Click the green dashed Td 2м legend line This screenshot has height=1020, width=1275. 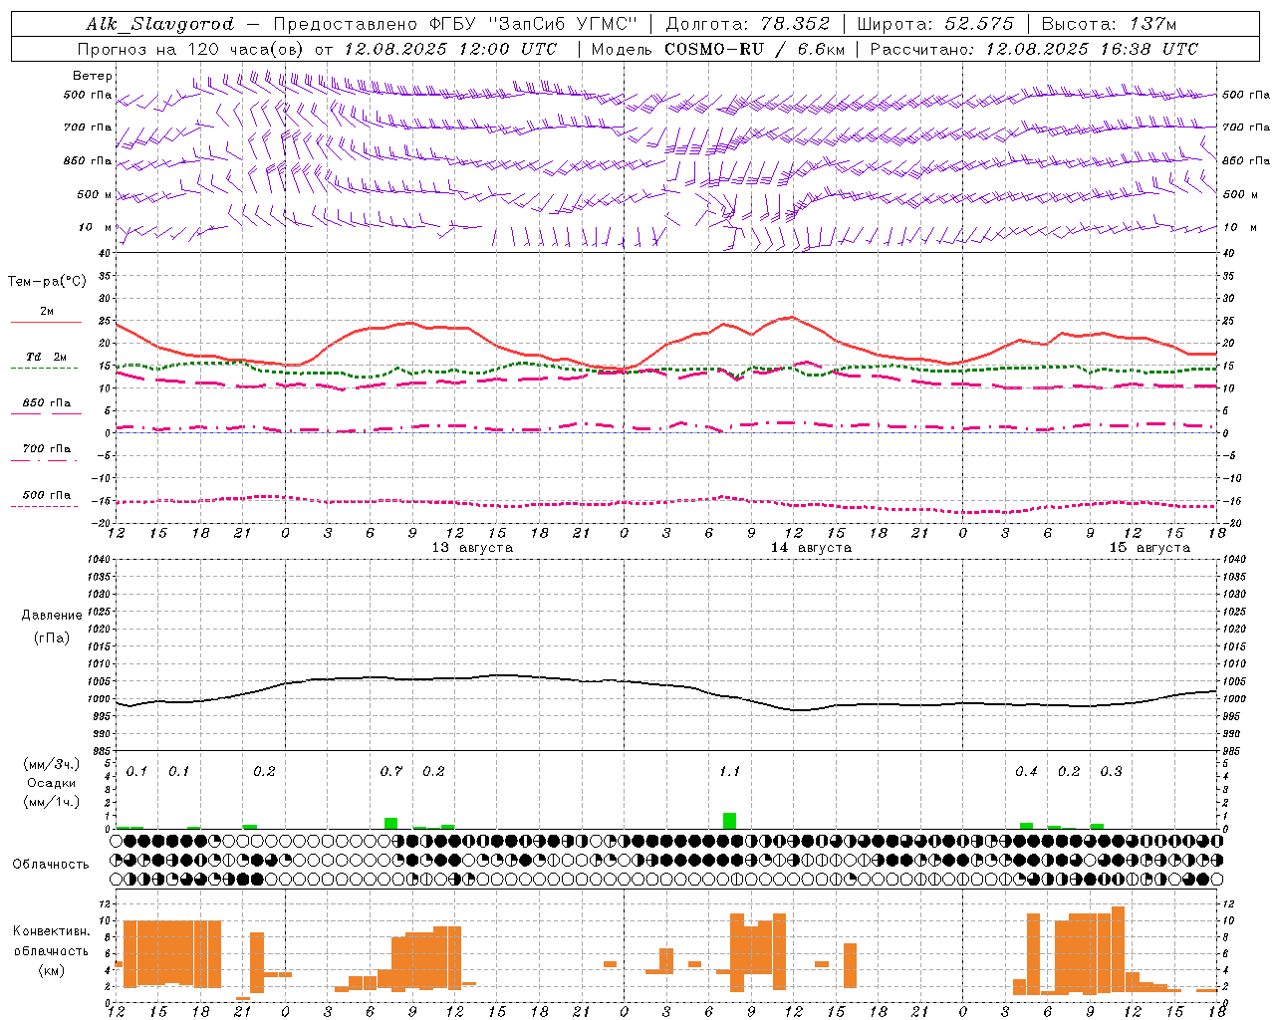point(44,368)
